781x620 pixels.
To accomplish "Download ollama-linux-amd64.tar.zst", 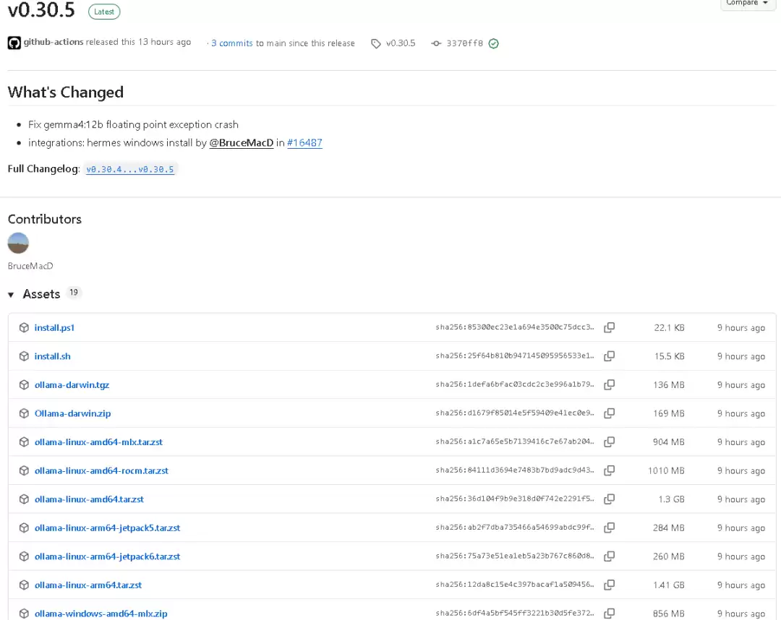I will click(x=89, y=499).
